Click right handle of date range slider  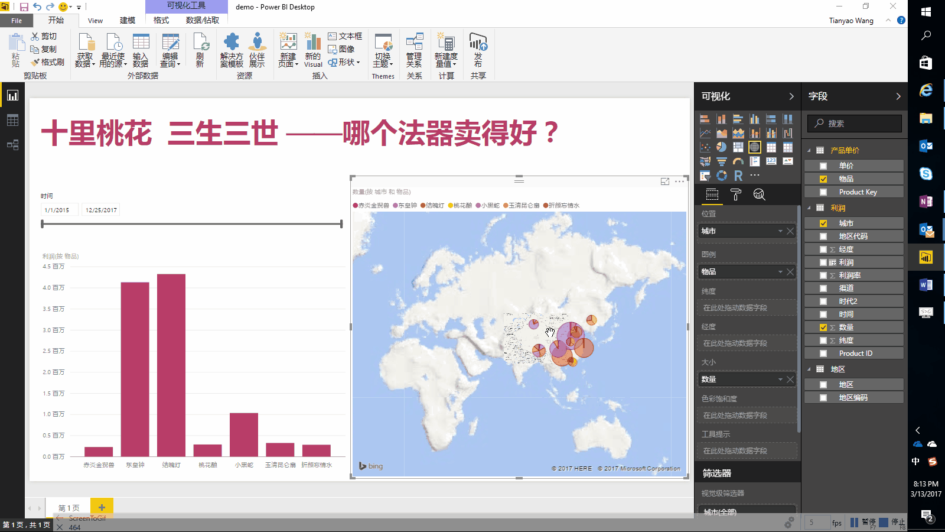(x=341, y=224)
